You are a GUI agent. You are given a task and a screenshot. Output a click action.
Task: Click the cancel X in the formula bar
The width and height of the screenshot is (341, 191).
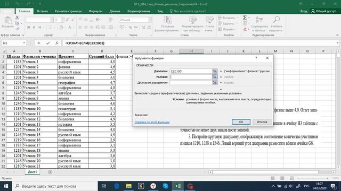tap(39, 43)
